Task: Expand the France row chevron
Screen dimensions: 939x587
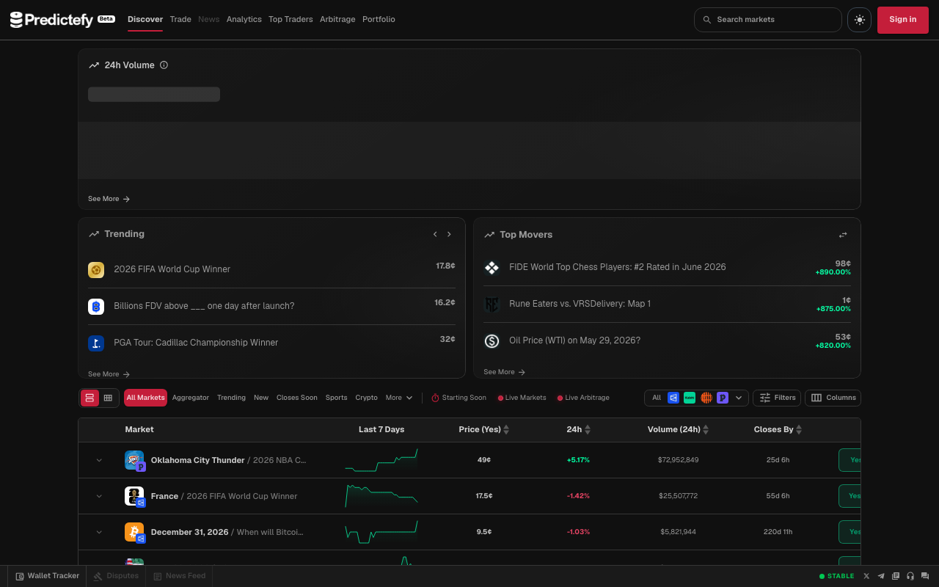Action: click(99, 496)
